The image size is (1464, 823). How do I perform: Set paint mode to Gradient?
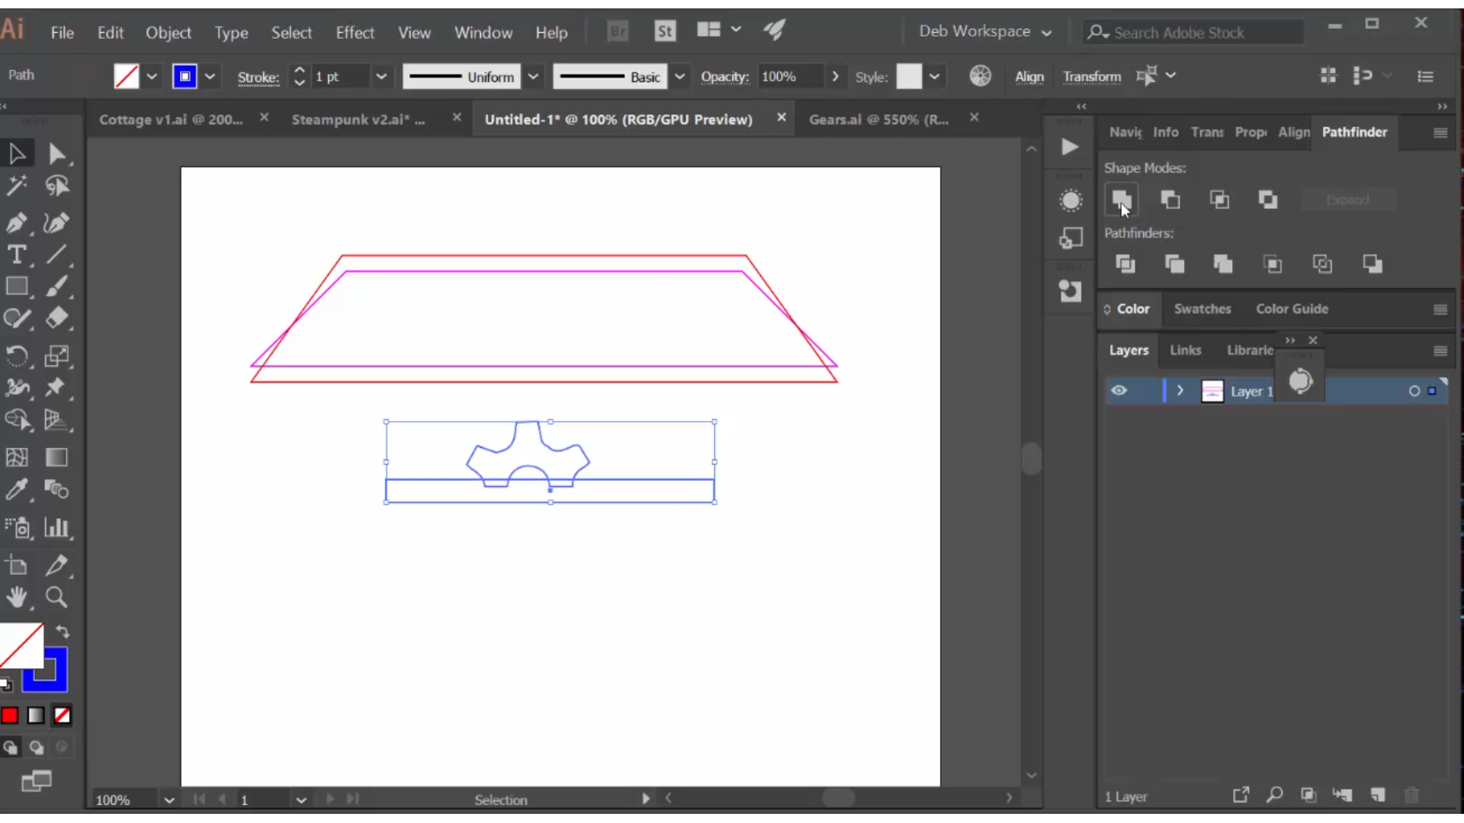[x=36, y=715]
